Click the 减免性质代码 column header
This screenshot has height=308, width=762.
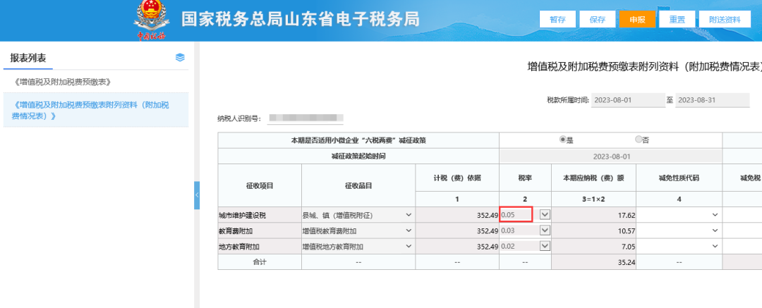click(679, 178)
